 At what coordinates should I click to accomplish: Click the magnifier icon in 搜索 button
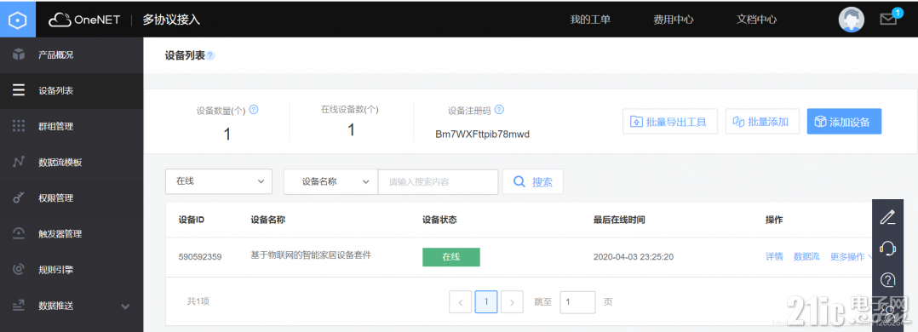(x=519, y=181)
